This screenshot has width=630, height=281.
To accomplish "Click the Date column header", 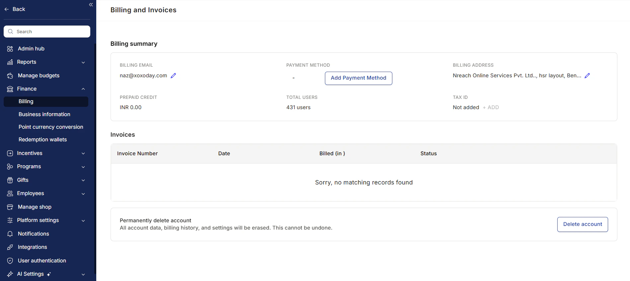I will [224, 153].
